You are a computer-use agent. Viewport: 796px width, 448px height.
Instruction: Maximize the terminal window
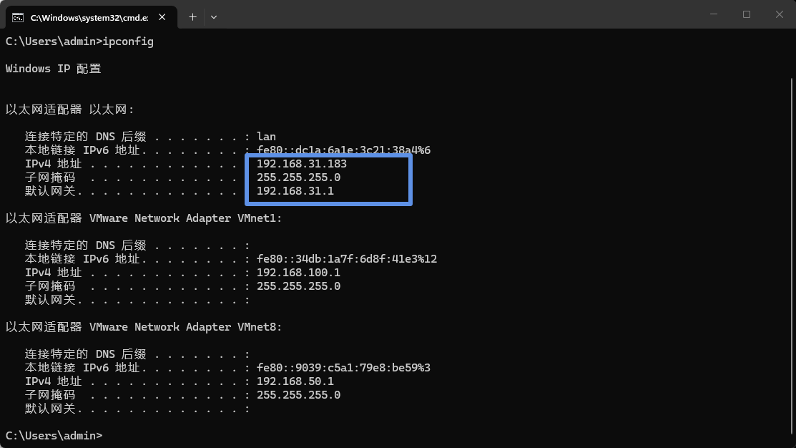pos(746,14)
